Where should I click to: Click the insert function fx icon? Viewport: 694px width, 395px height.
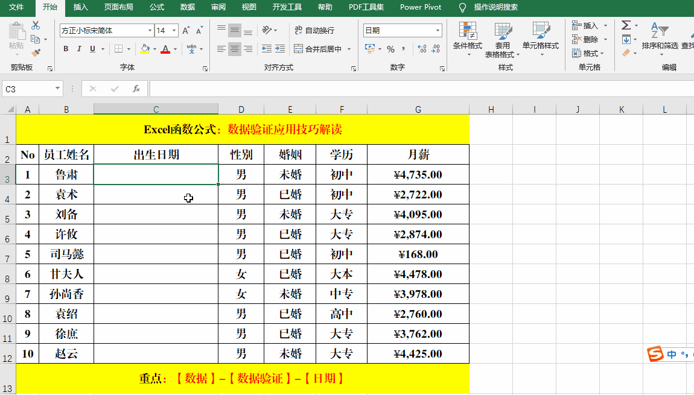[136, 89]
